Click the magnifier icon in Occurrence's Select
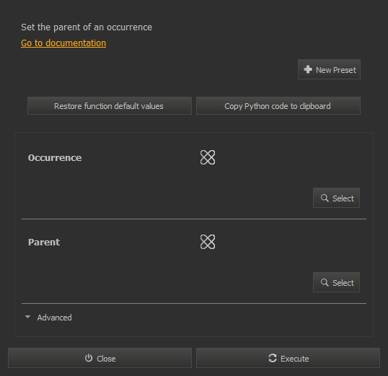388x376 pixels. point(325,198)
